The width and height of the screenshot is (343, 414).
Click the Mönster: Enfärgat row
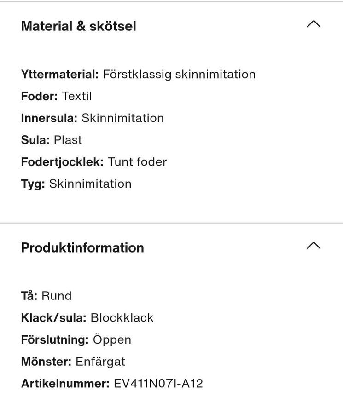click(73, 362)
